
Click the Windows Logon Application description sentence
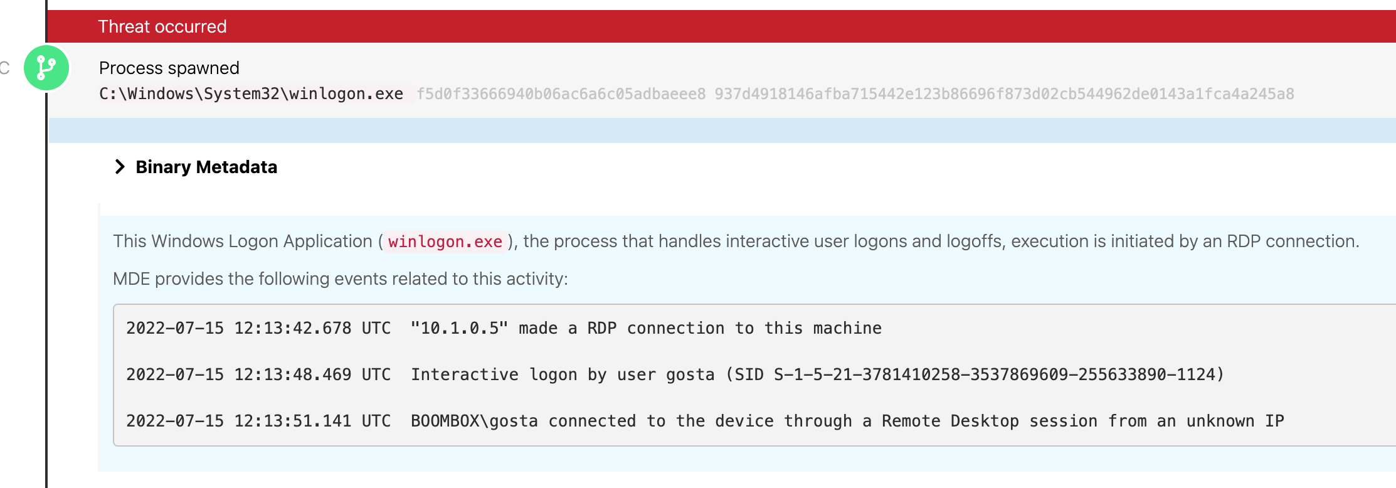tap(735, 241)
